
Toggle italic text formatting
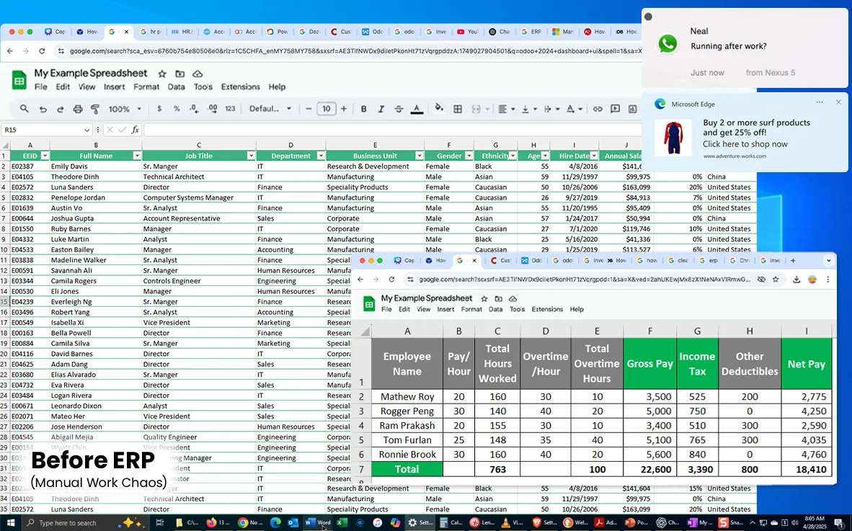[381, 109]
